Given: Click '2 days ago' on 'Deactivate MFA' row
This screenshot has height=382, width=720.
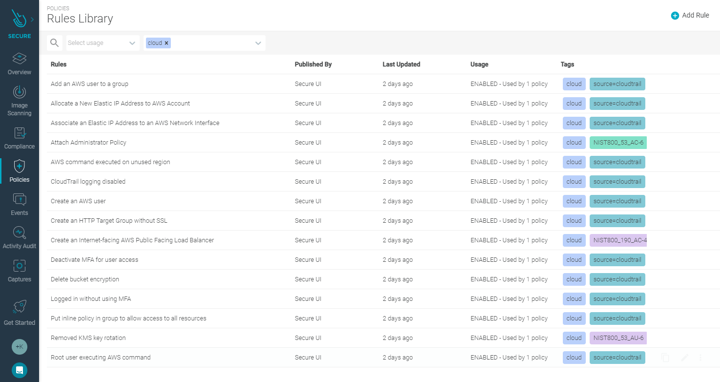Looking at the screenshot, I should 398,260.
